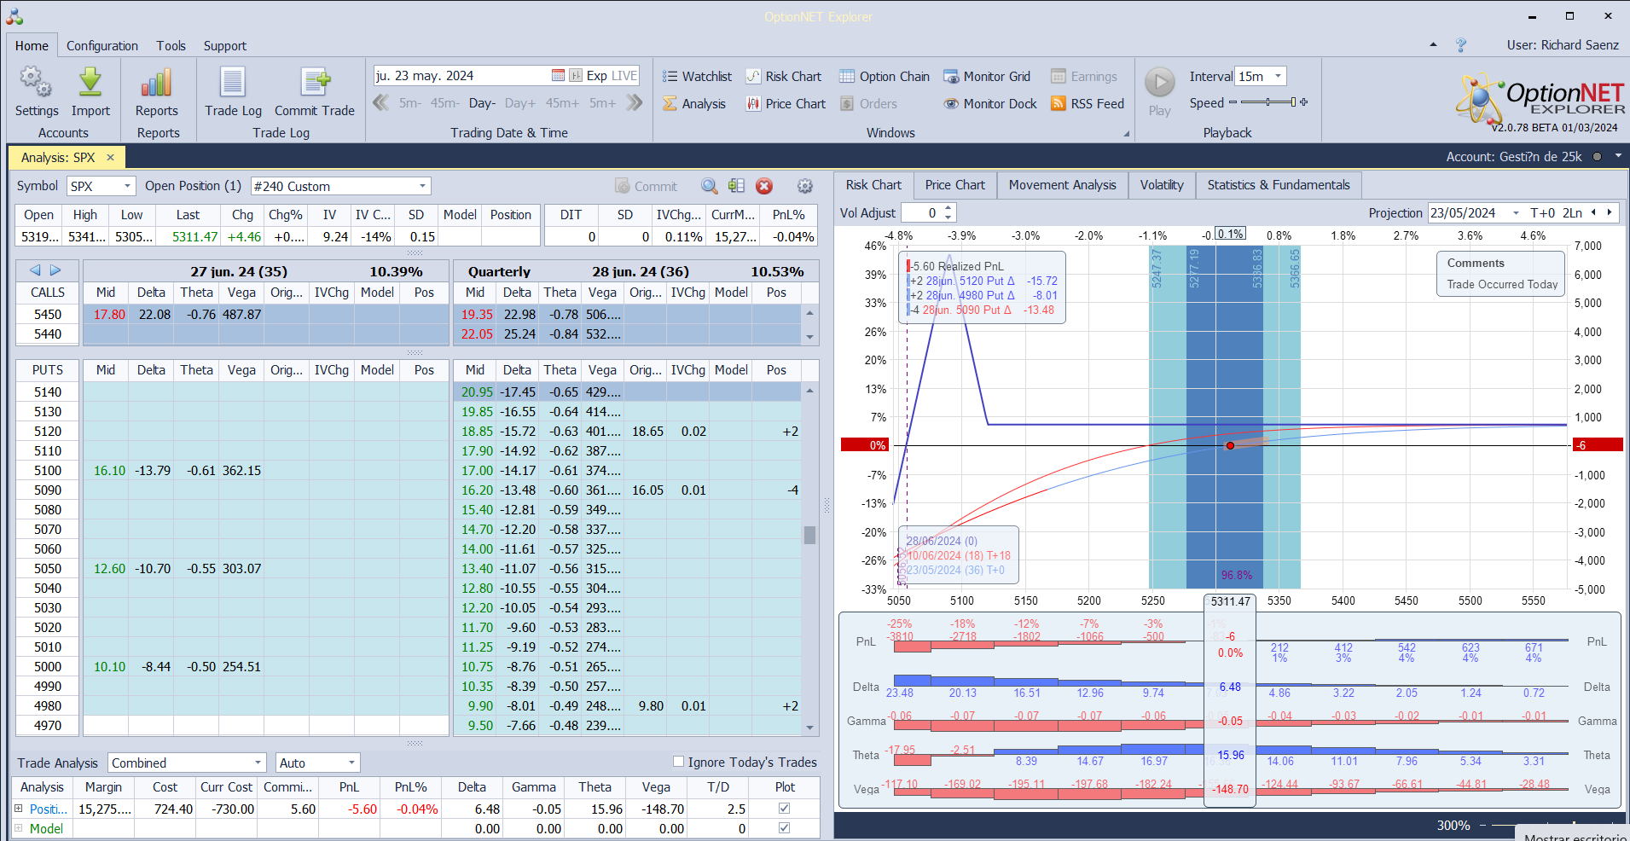Viewport: 1630px width, 841px height.
Task: Open the RSS Feed window
Action: pyautogui.click(x=1088, y=104)
